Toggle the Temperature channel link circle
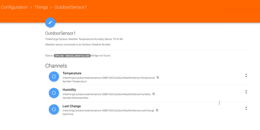Viewport: 260px width, 130px height. (54, 76)
